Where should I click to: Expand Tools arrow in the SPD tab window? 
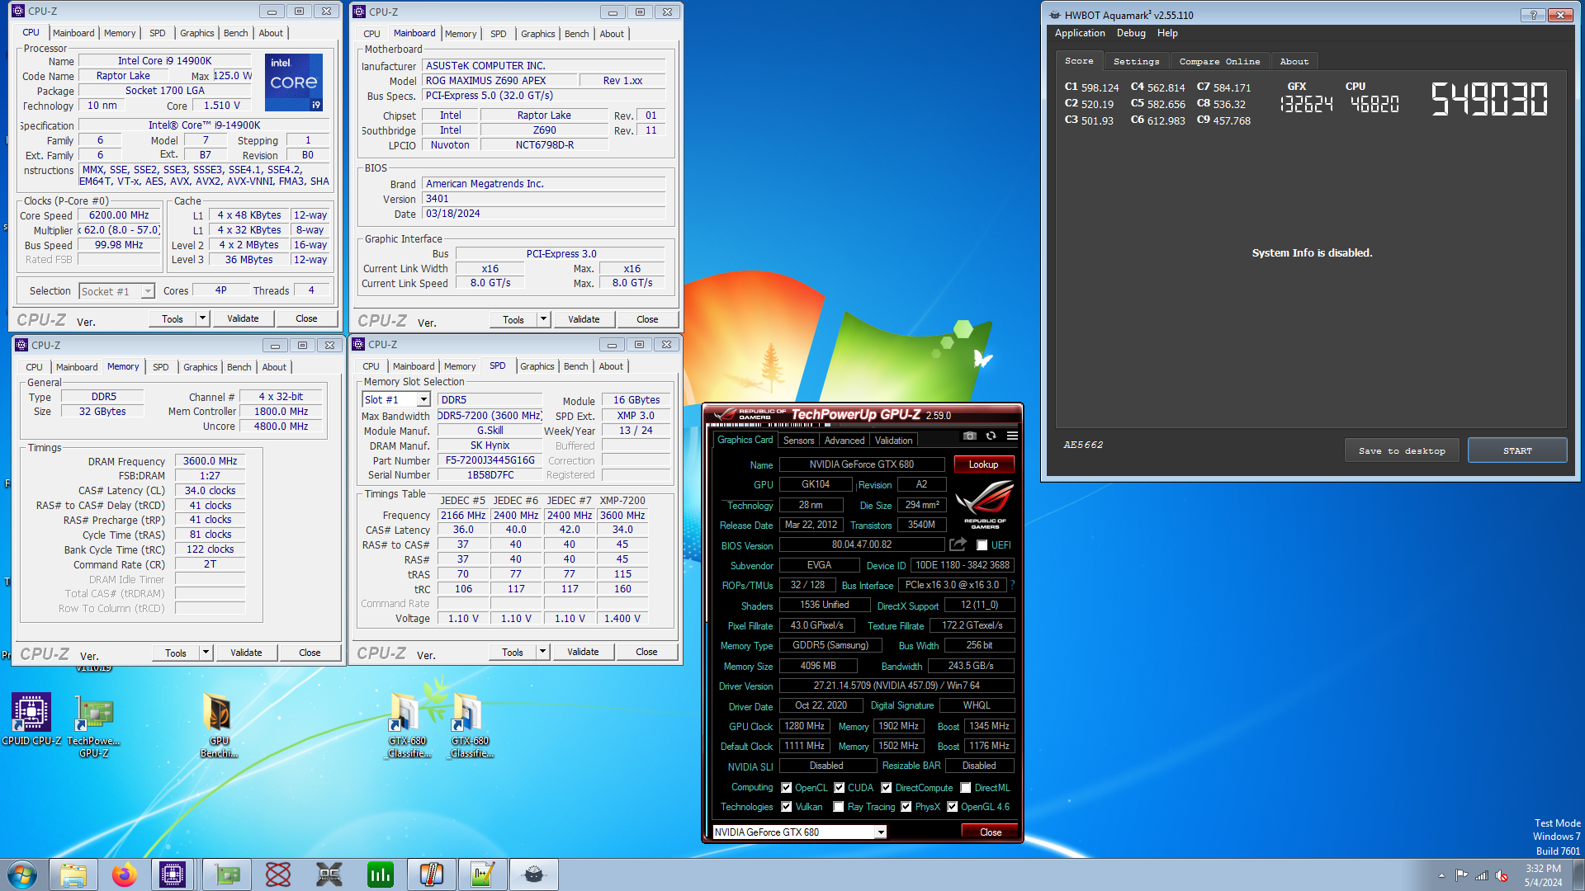tap(542, 652)
